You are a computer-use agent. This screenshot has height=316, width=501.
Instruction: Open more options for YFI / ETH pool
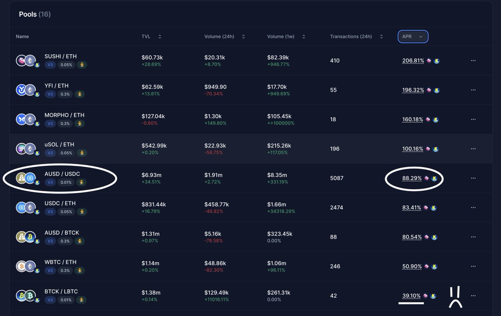tap(473, 90)
